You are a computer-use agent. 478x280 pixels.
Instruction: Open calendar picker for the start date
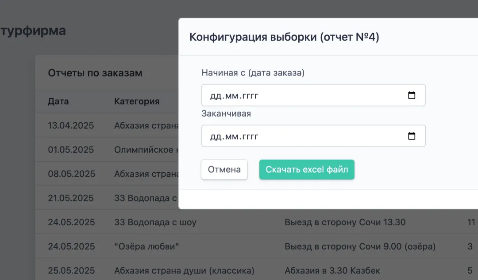(412, 95)
